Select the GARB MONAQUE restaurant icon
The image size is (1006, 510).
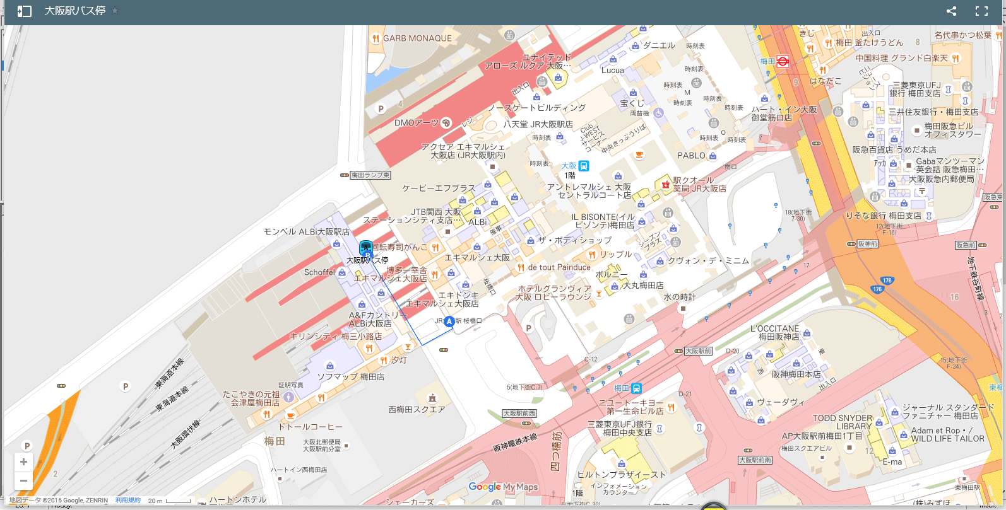click(x=376, y=38)
